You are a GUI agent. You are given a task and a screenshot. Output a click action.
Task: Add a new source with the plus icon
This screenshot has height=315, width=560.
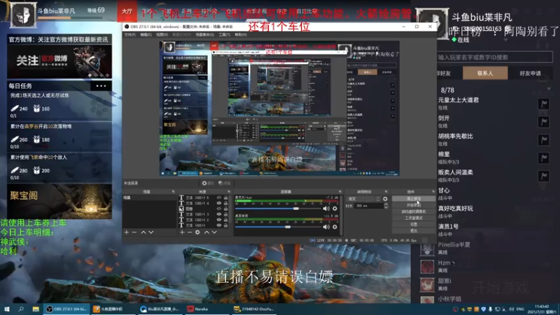coord(182,232)
